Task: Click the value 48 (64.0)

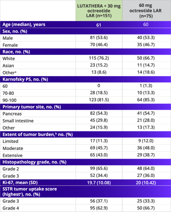Action: [x=146, y=168]
